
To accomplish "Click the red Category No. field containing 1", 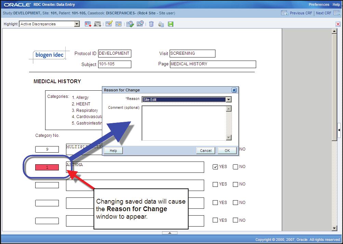I will tap(47, 167).
